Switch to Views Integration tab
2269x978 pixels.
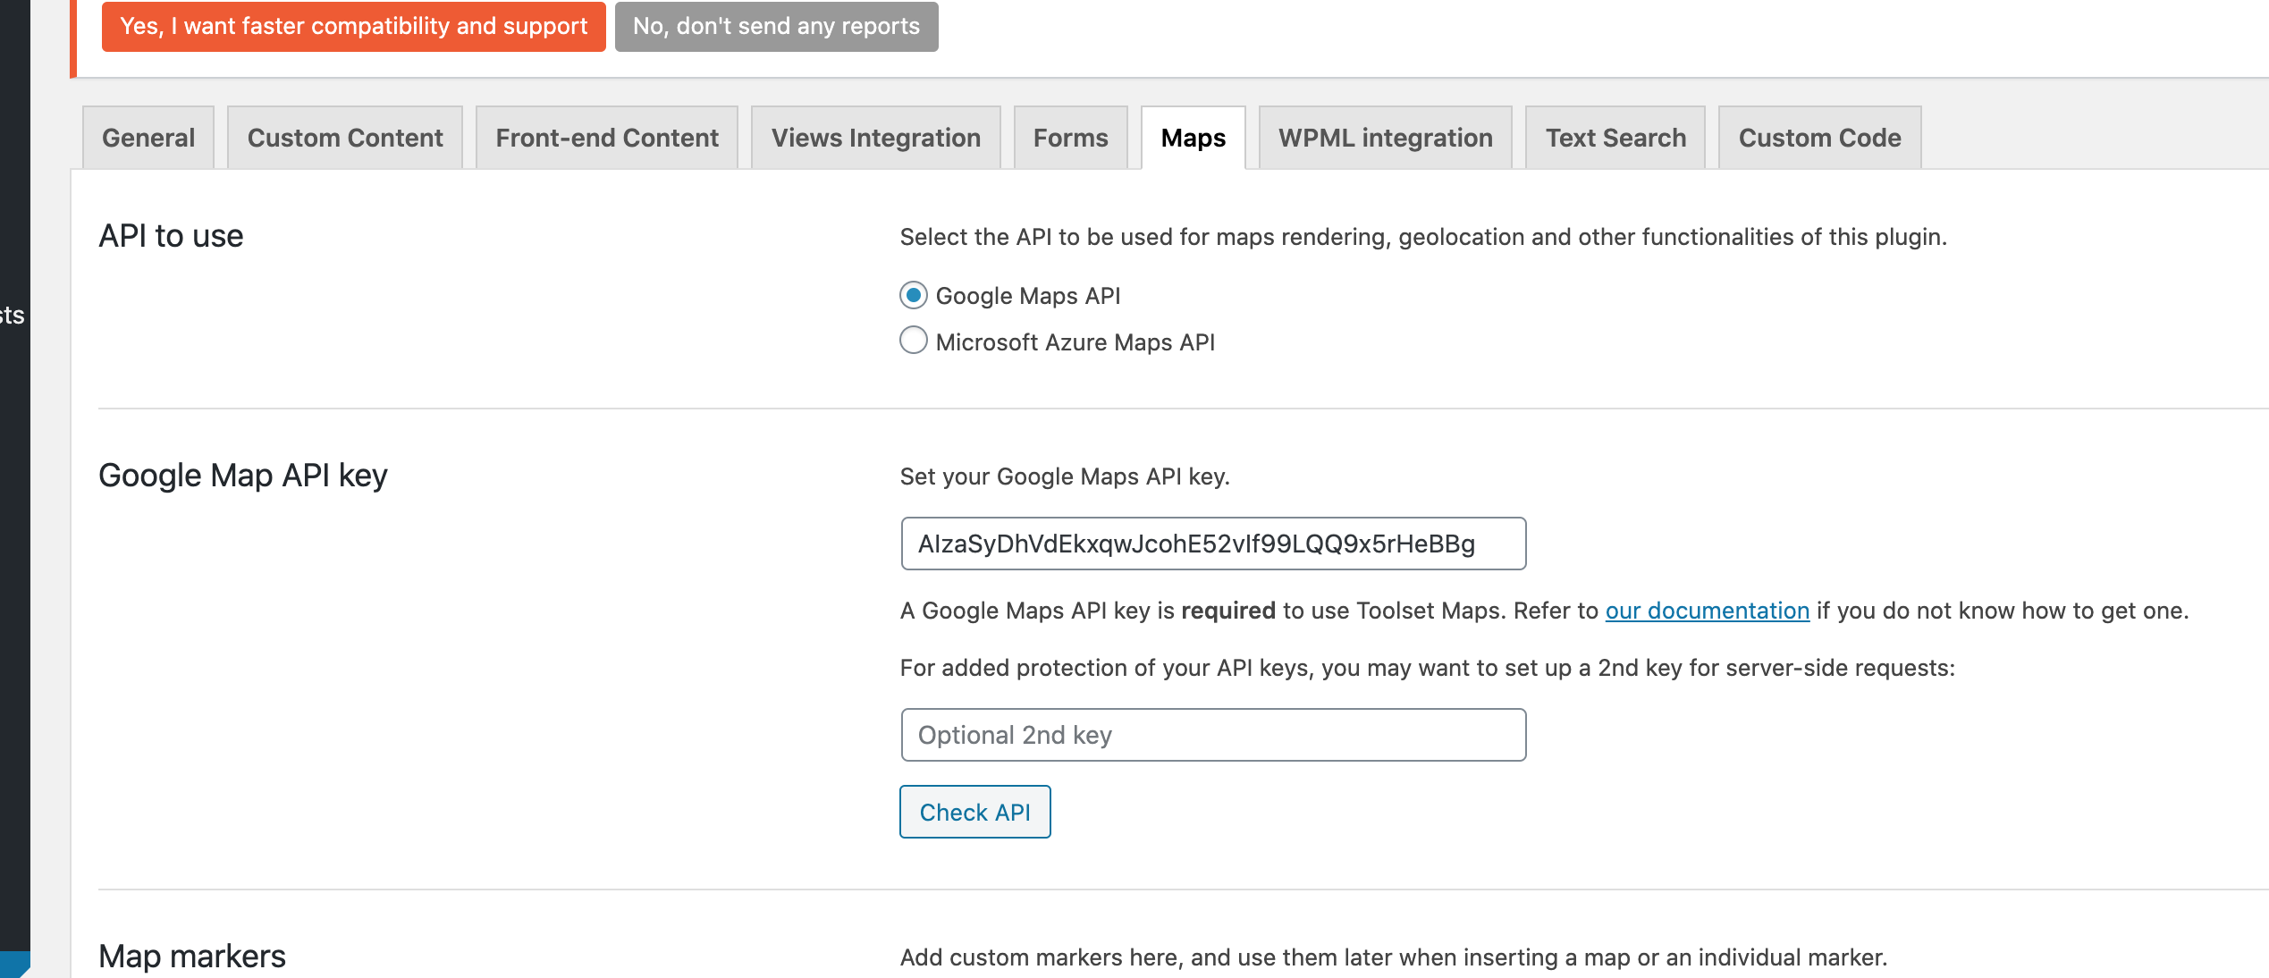876,138
